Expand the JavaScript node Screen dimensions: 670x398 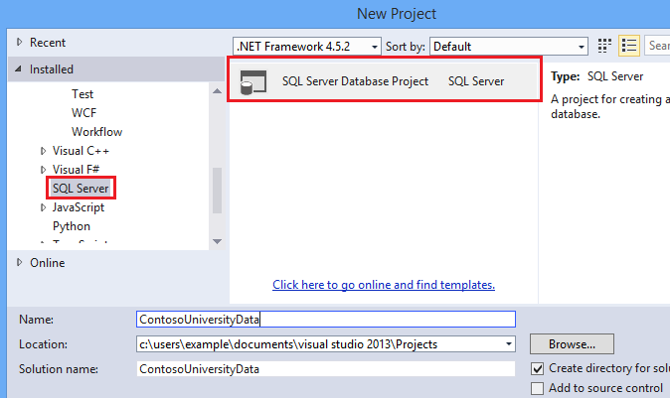pyautogui.click(x=43, y=207)
